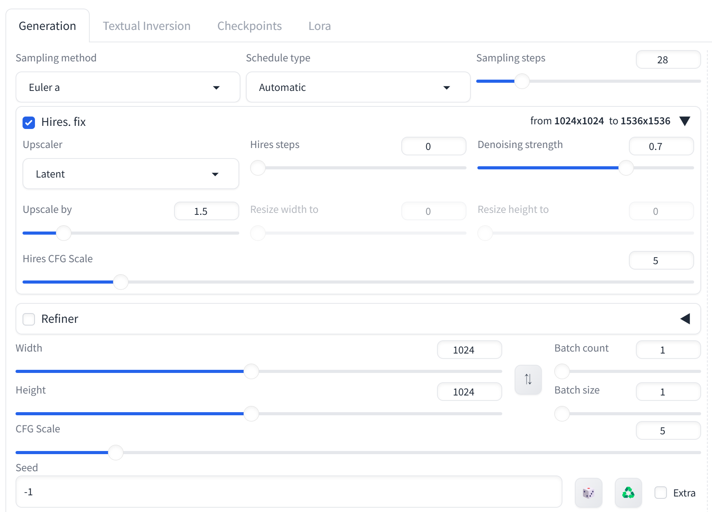The height and width of the screenshot is (512, 712).
Task: Swap width and height with arrows button
Action: [x=528, y=379]
